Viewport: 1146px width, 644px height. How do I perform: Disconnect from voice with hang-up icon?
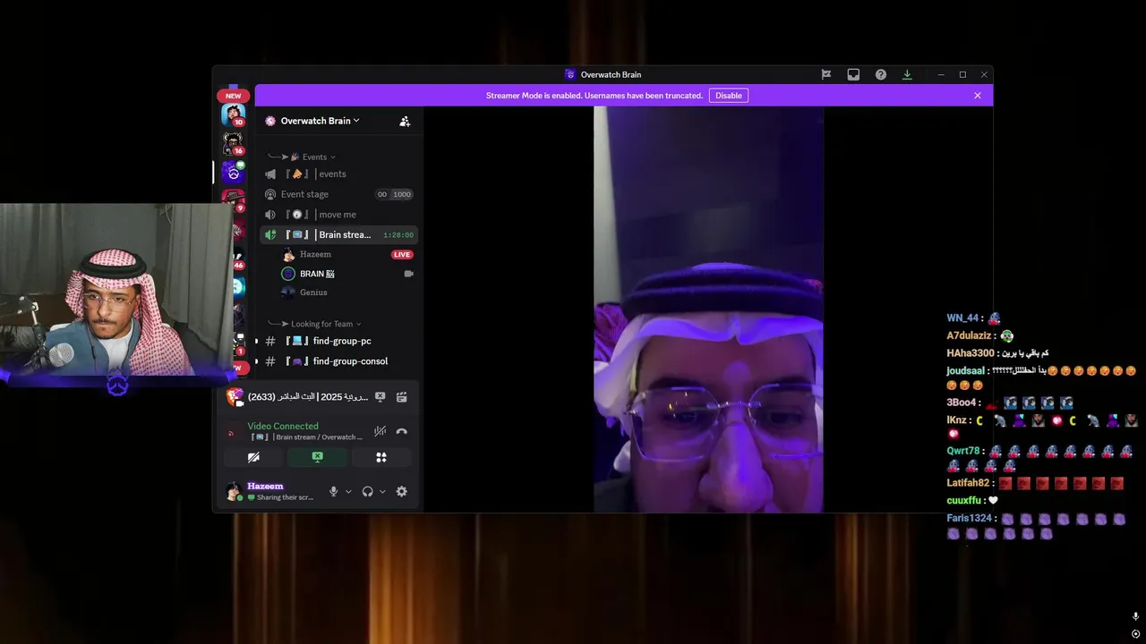pyautogui.click(x=402, y=431)
